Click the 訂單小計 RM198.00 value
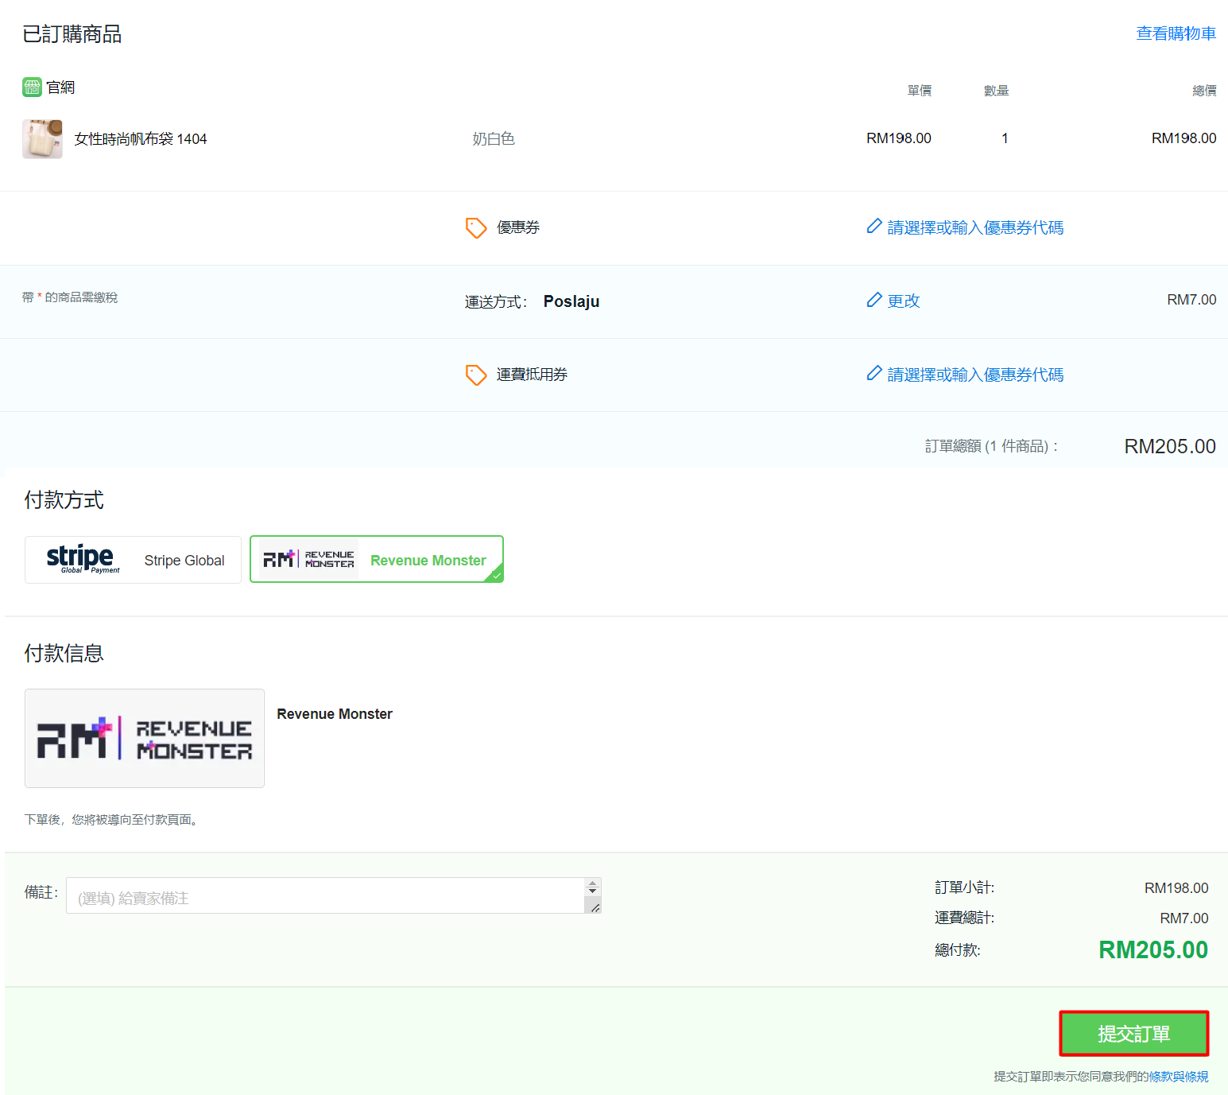Viewport: 1228px width, 1095px height. click(x=1176, y=888)
